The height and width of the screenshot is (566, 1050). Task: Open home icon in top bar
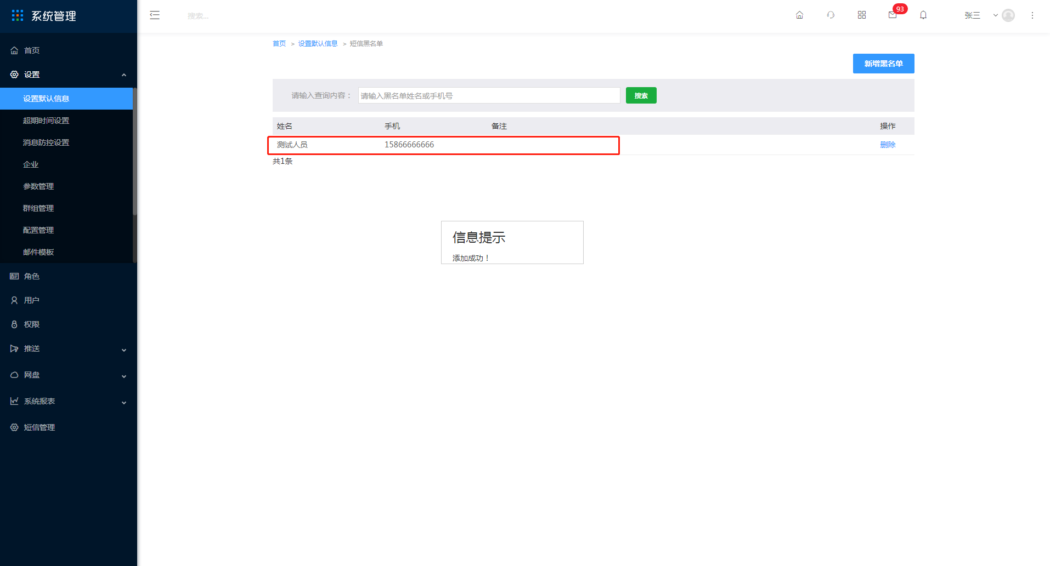coord(799,15)
